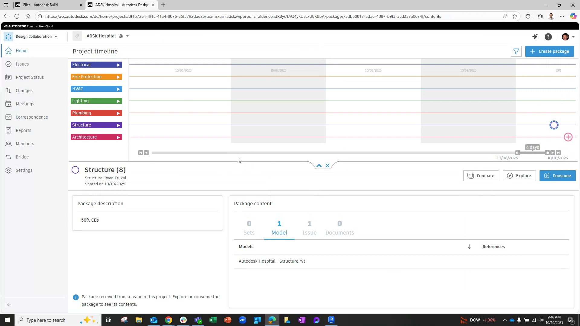
Task: Open the Changes section
Action: point(24,90)
